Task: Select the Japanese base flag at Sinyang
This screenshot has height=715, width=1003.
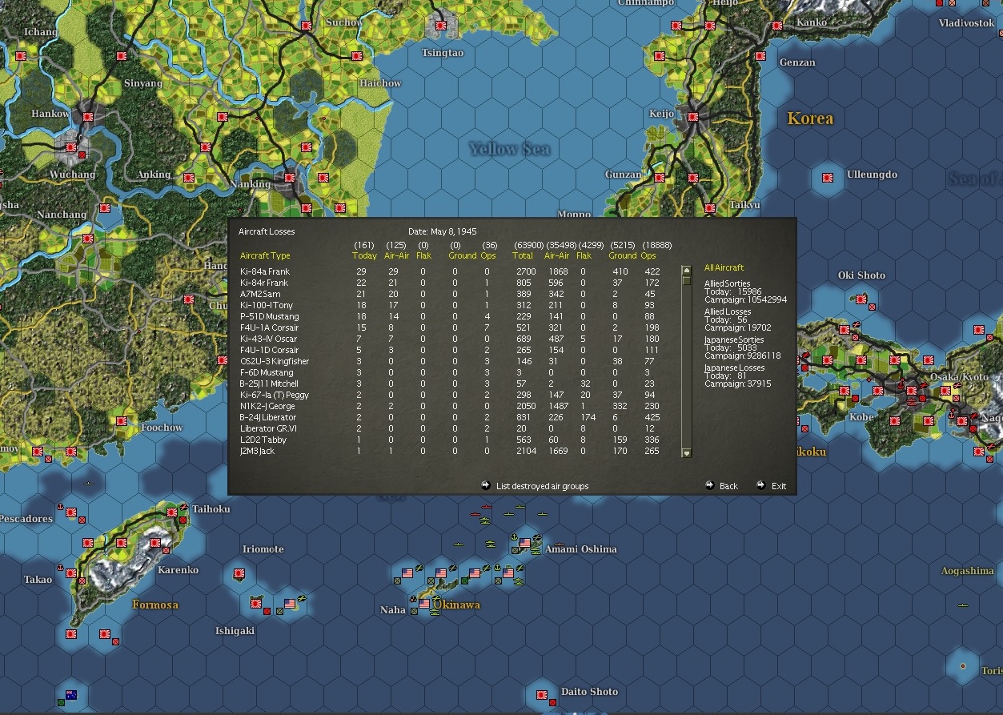Action: [x=121, y=56]
